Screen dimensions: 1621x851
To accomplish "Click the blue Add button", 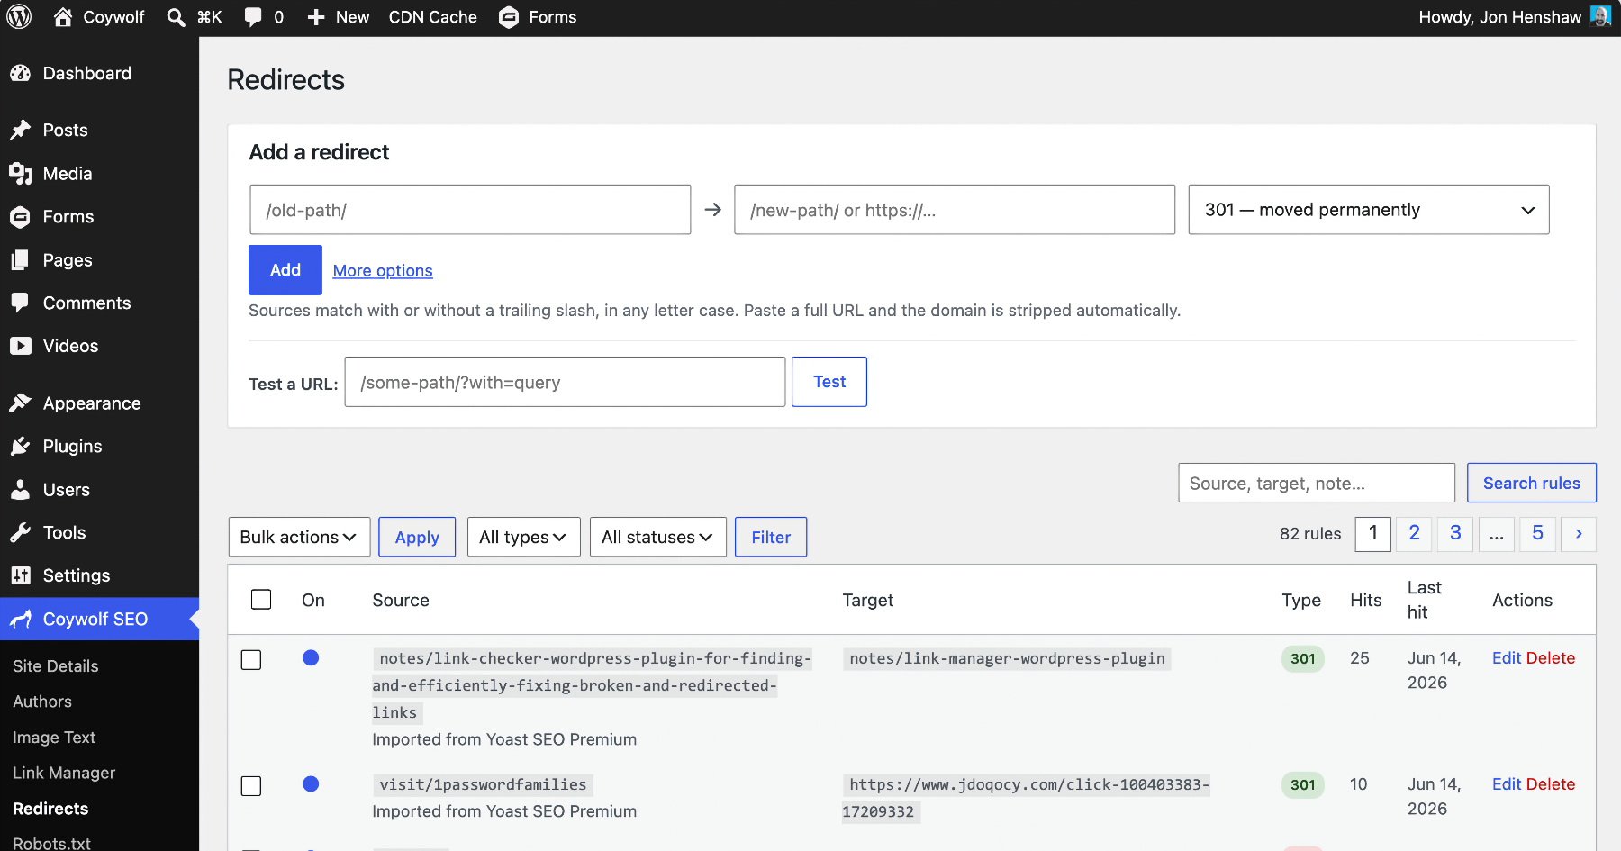I will pyautogui.click(x=285, y=270).
